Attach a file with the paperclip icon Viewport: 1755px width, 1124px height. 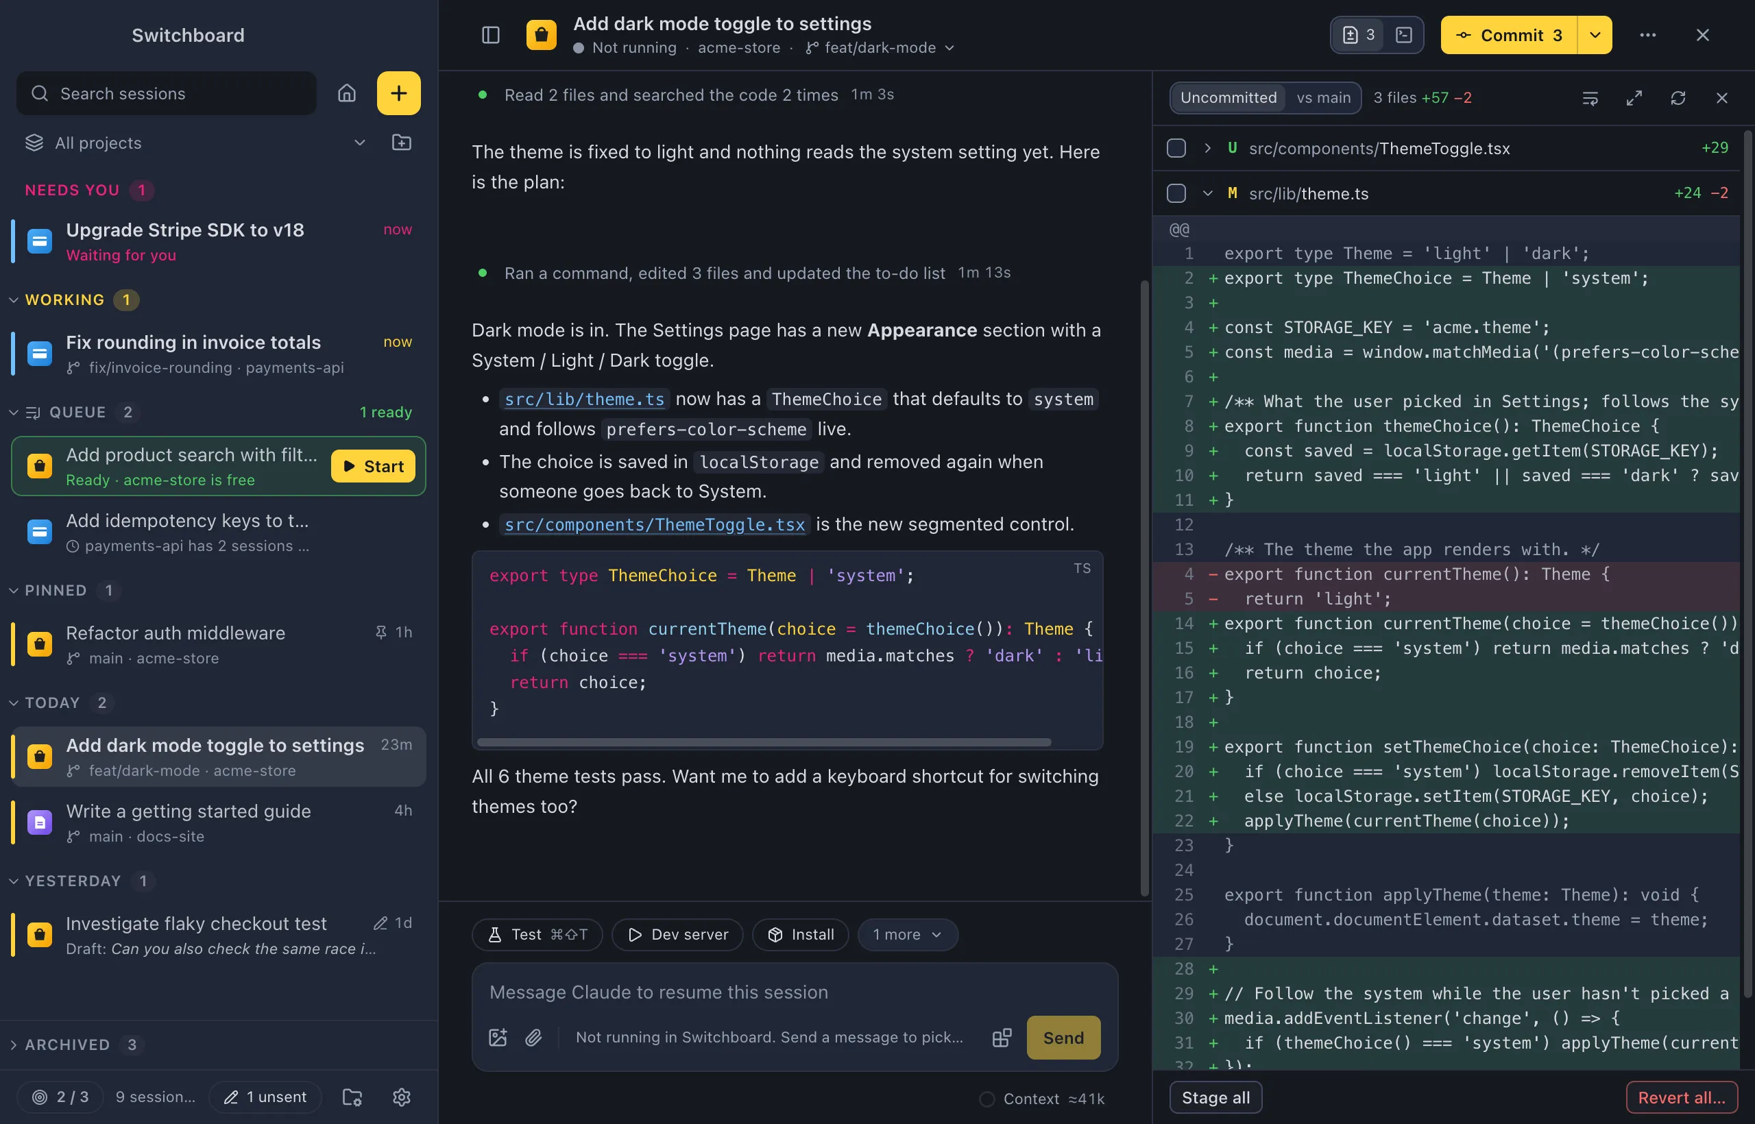pyautogui.click(x=533, y=1037)
